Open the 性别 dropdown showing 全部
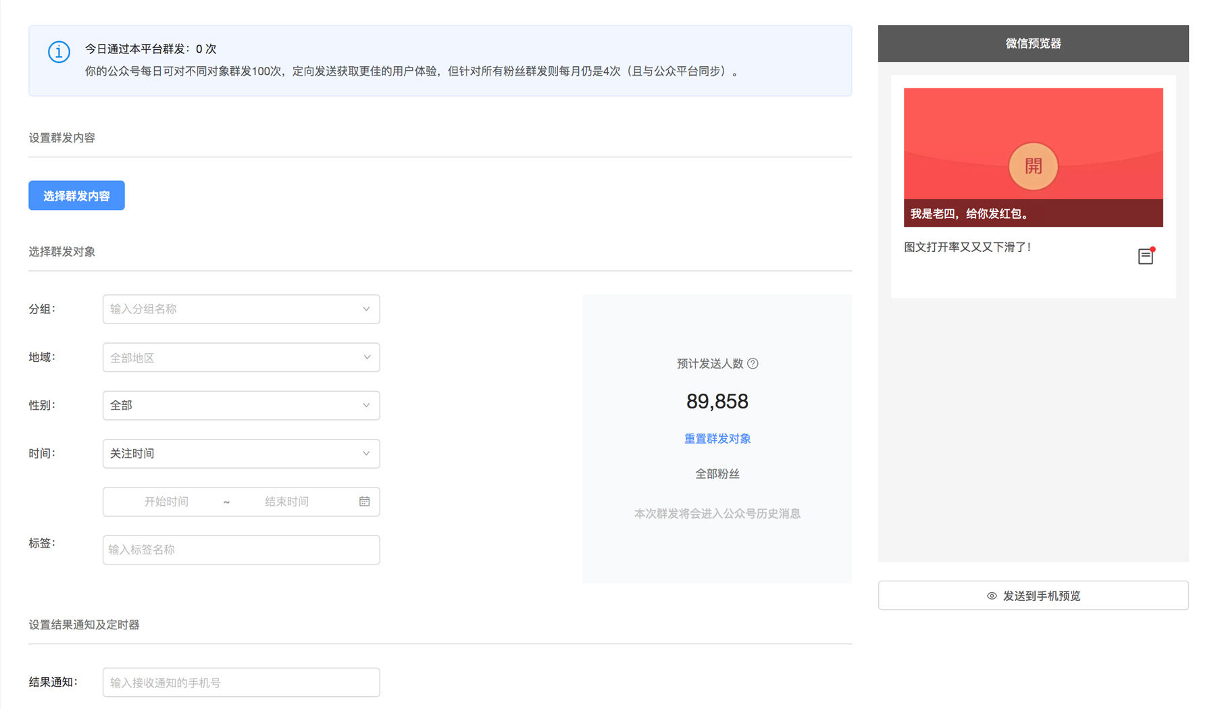 (241, 405)
